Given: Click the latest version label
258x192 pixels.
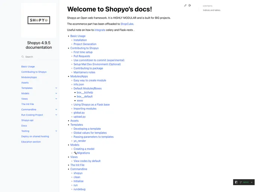Looking at the screenshot, I should click(x=246, y=182).
